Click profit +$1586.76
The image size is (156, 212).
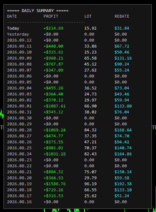coord(54,184)
